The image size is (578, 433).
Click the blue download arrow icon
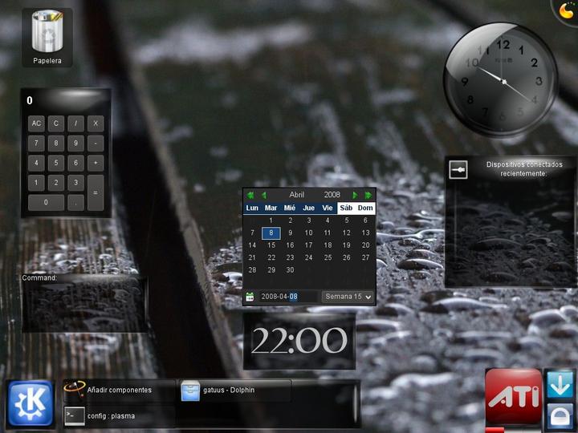coord(560,384)
